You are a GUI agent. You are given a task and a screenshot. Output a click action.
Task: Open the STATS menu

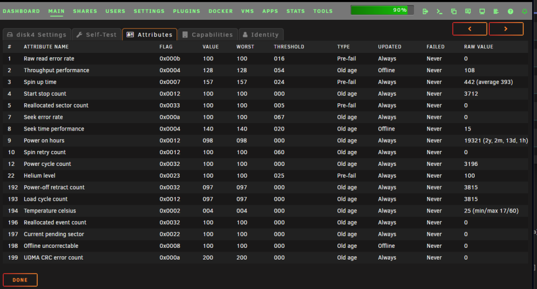tap(295, 11)
